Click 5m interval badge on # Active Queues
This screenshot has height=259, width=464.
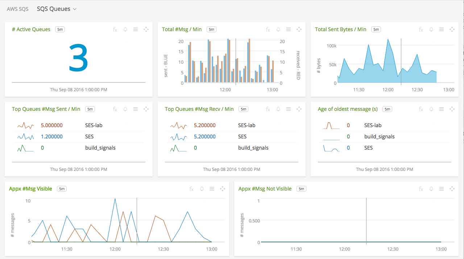coord(60,29)
